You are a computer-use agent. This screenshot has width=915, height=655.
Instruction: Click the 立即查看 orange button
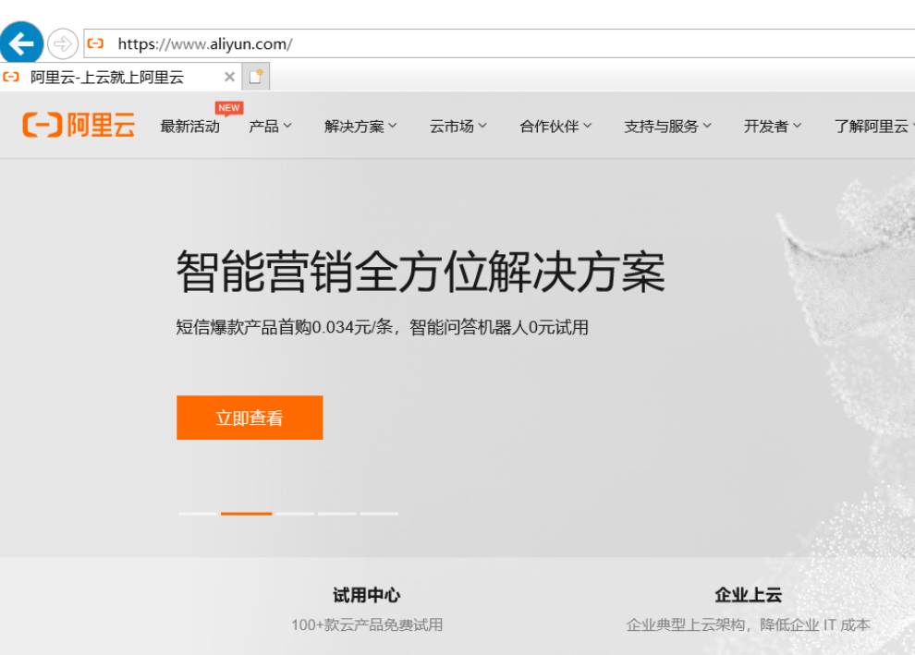(250, 418)
